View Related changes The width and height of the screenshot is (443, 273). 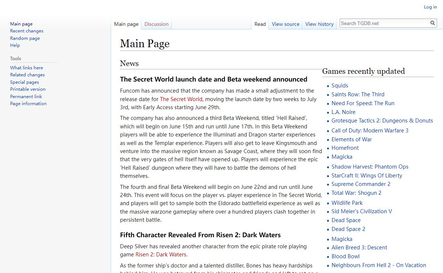(27, 75)
